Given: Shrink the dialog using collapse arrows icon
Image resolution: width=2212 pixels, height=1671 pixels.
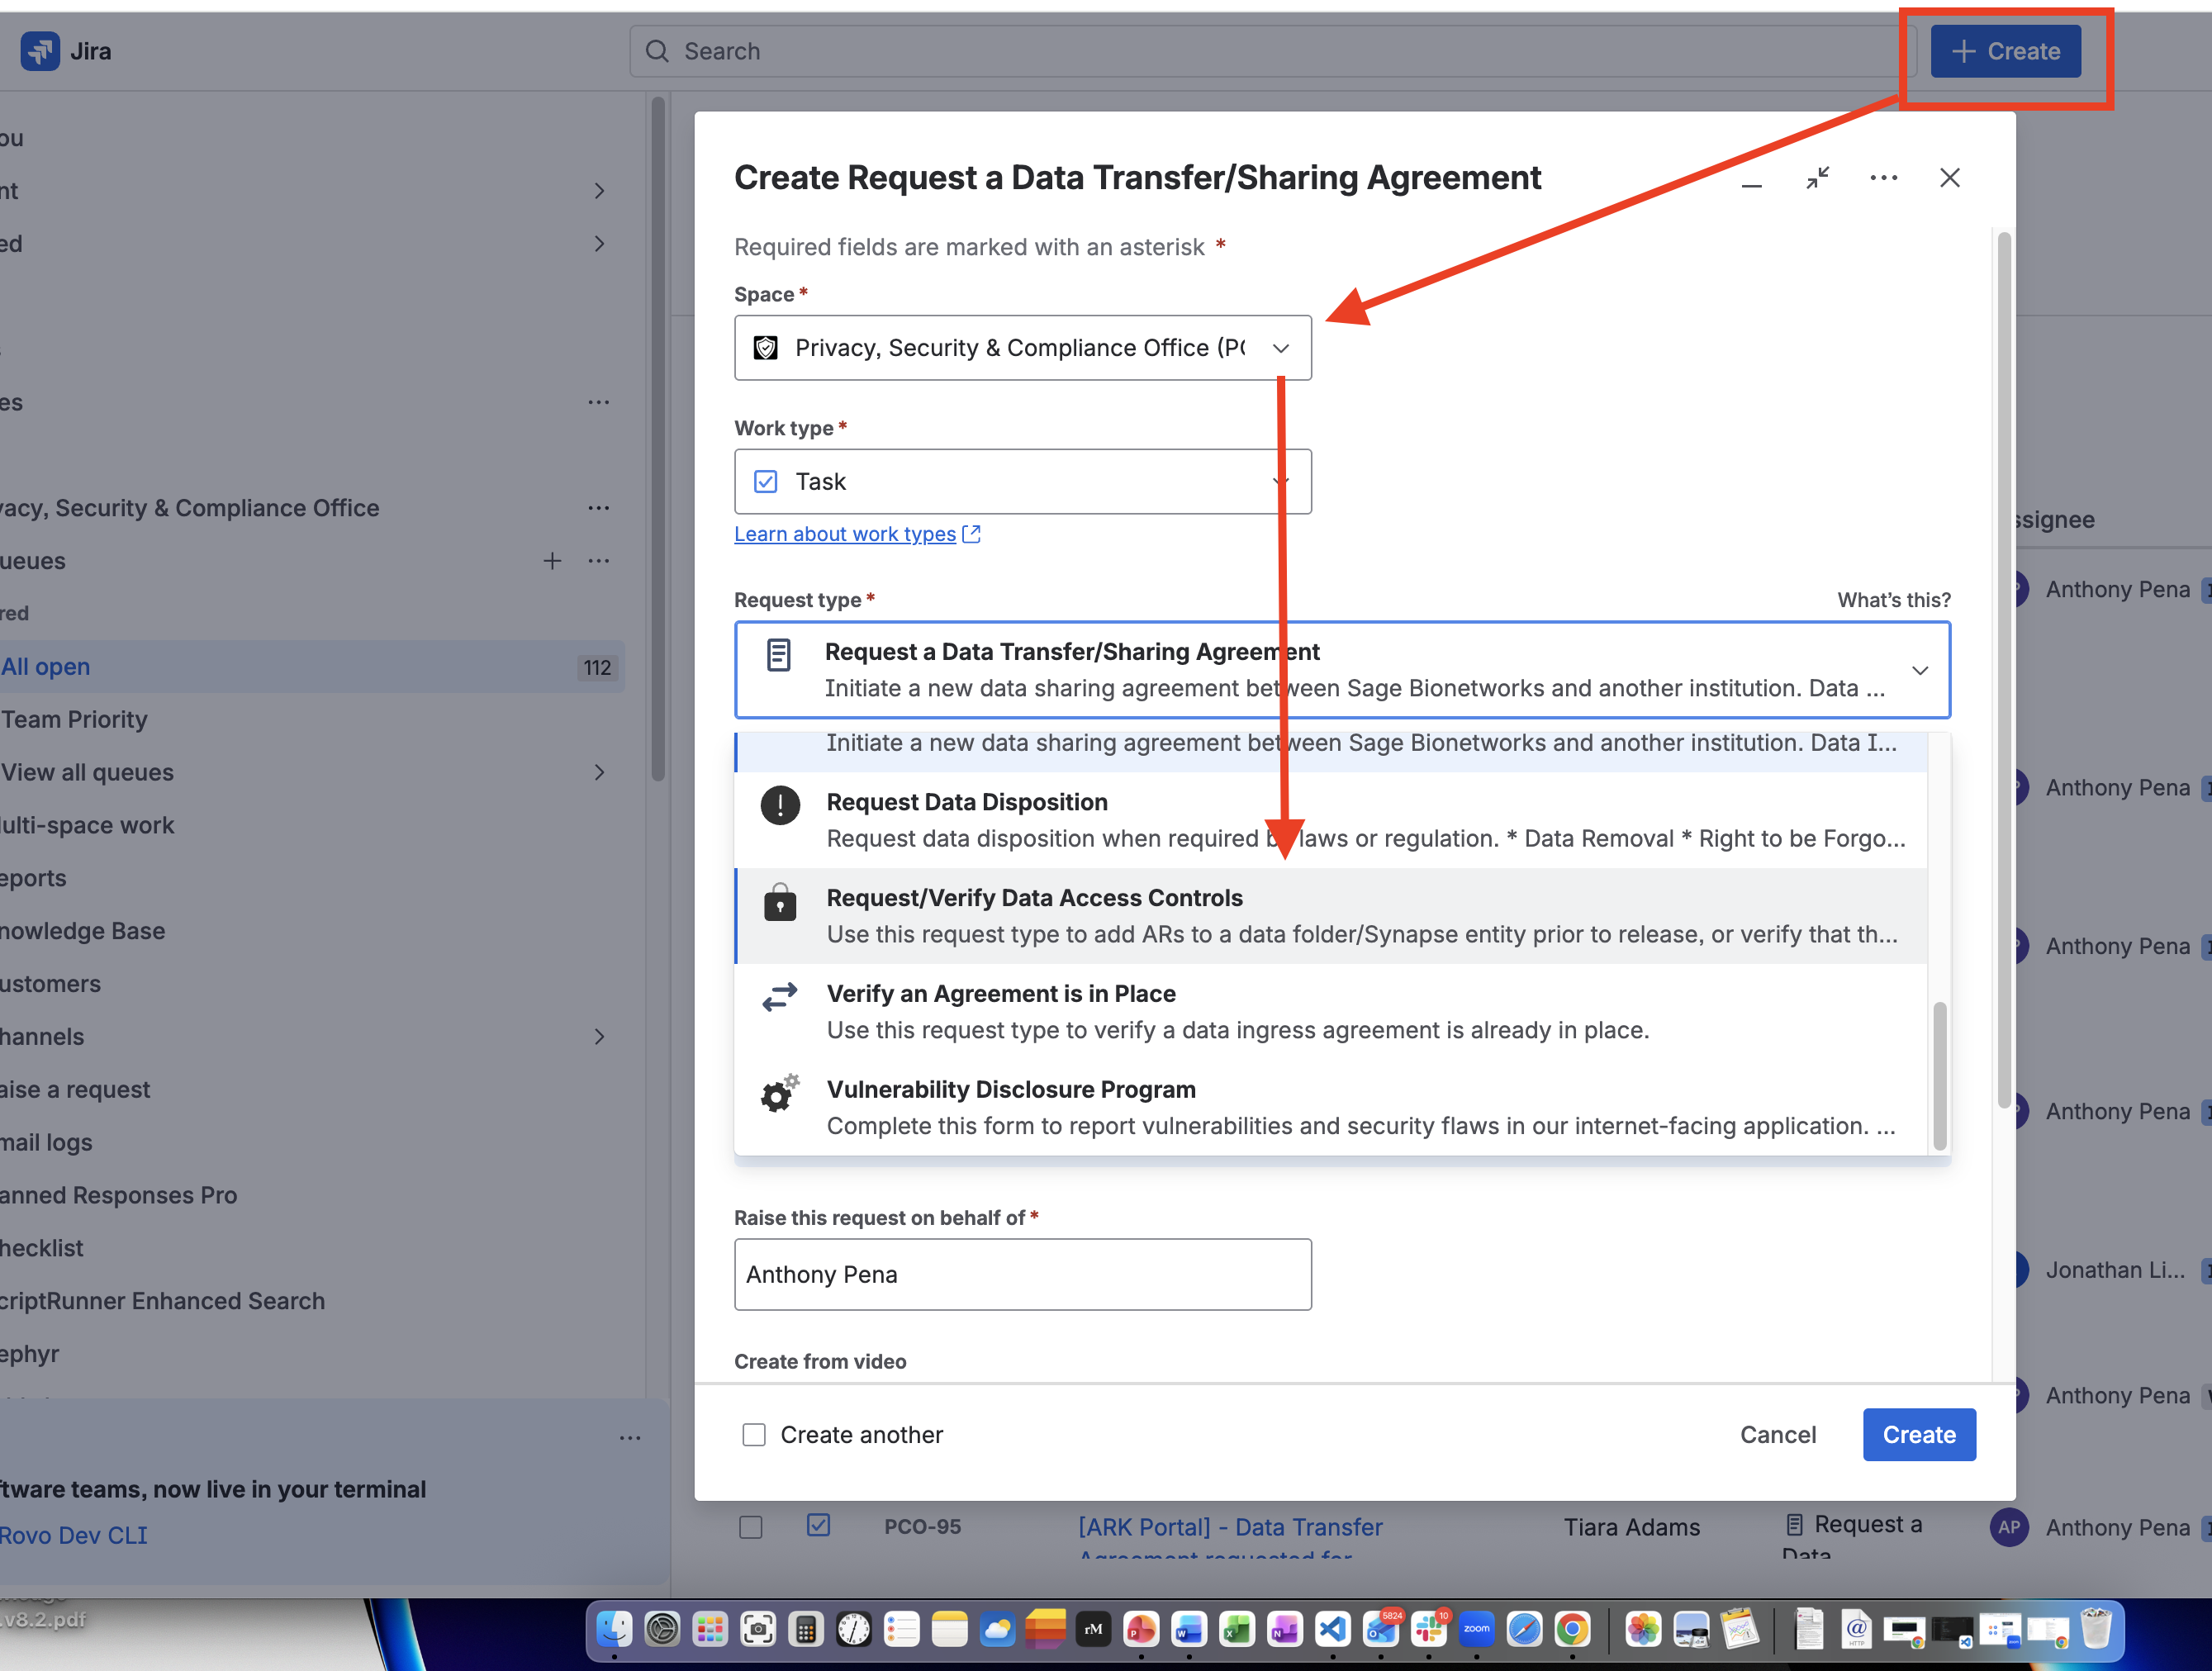Looking at the screenshot, I should tap(1817, 178).
